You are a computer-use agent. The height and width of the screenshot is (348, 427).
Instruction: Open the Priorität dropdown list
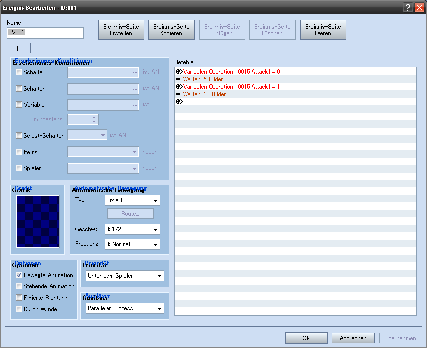[125, 276]
